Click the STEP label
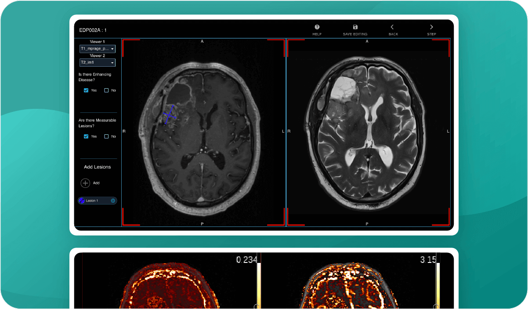This screenshot has width=528, height=309. (x=431, y=34)
